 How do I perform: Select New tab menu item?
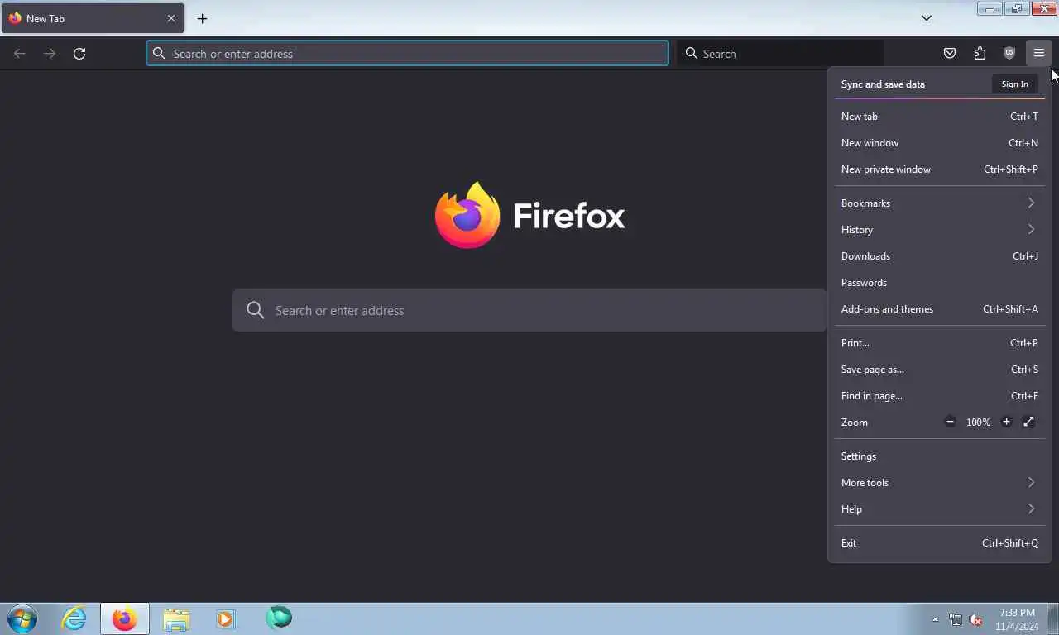[939, 117]
